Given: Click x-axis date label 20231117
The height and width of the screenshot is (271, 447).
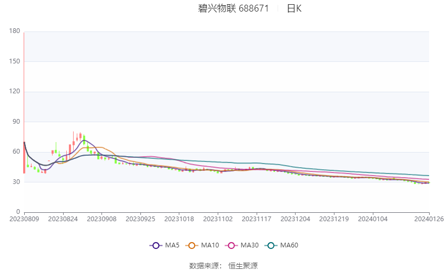Looking at the screenshot, I should [x=257, y=219].
